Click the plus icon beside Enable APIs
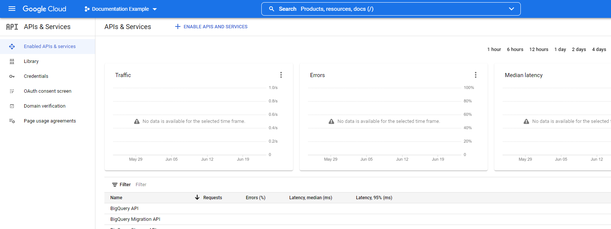This screenshot has height=229, width=611. coord(178,26)
